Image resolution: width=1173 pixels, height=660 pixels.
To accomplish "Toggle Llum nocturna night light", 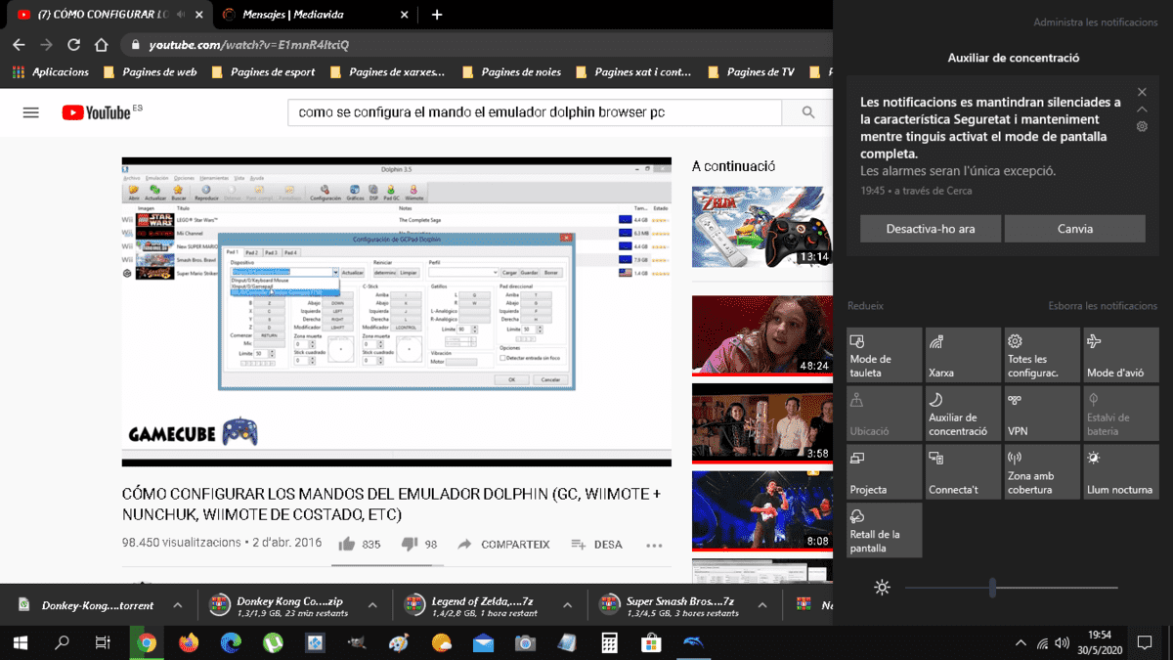I will coord(1121,472).
